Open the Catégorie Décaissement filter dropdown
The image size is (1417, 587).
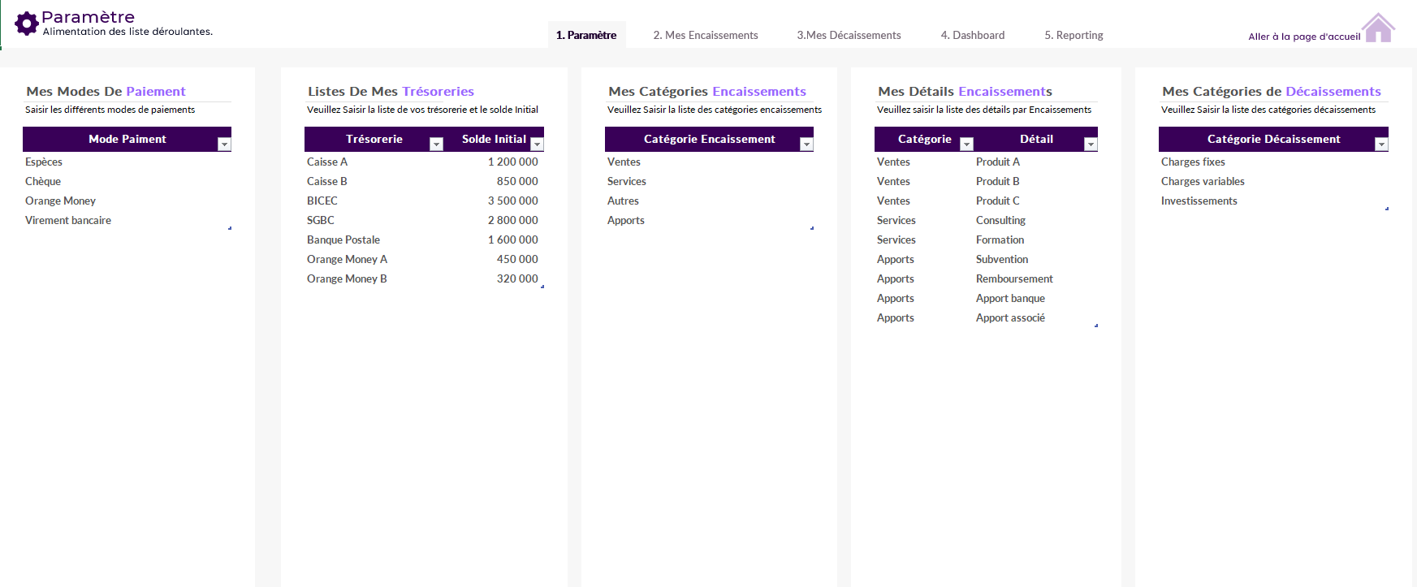coord(1381,144)
